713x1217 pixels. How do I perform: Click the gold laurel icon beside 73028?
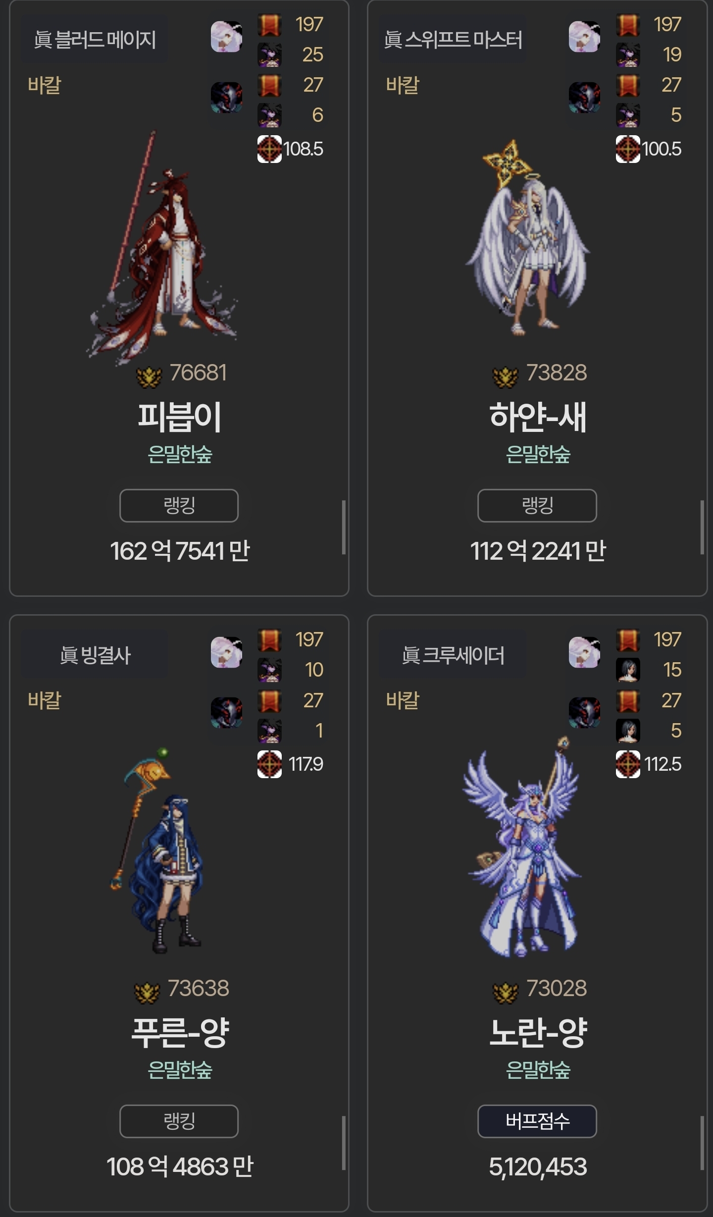[505, 992]
